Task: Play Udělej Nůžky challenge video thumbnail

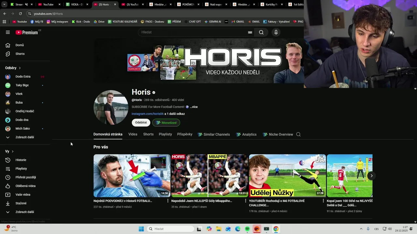Action: pos(287,176)
